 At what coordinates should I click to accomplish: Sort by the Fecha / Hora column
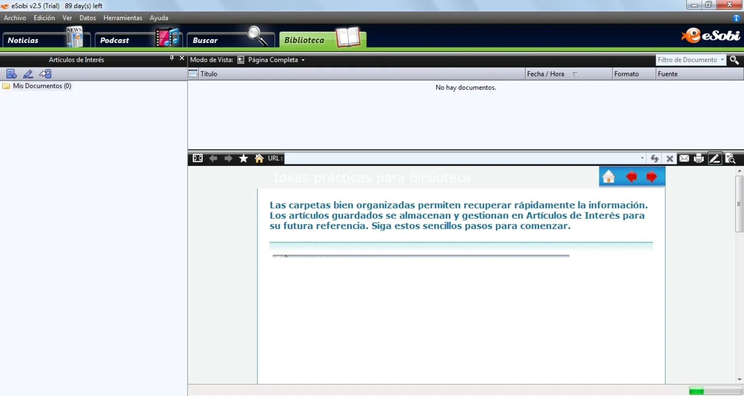(x=569, y=74)
